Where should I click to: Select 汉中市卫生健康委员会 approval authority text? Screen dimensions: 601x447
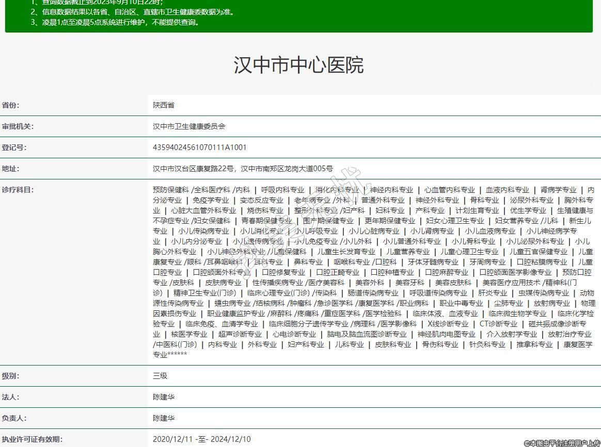(x=189, y=126)
